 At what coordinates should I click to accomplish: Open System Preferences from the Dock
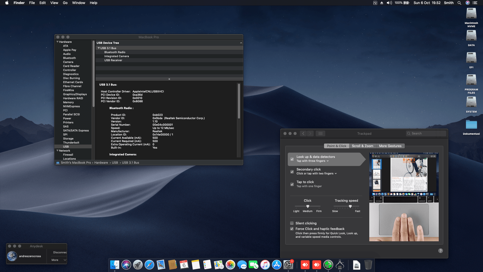(x=288, y=265)
